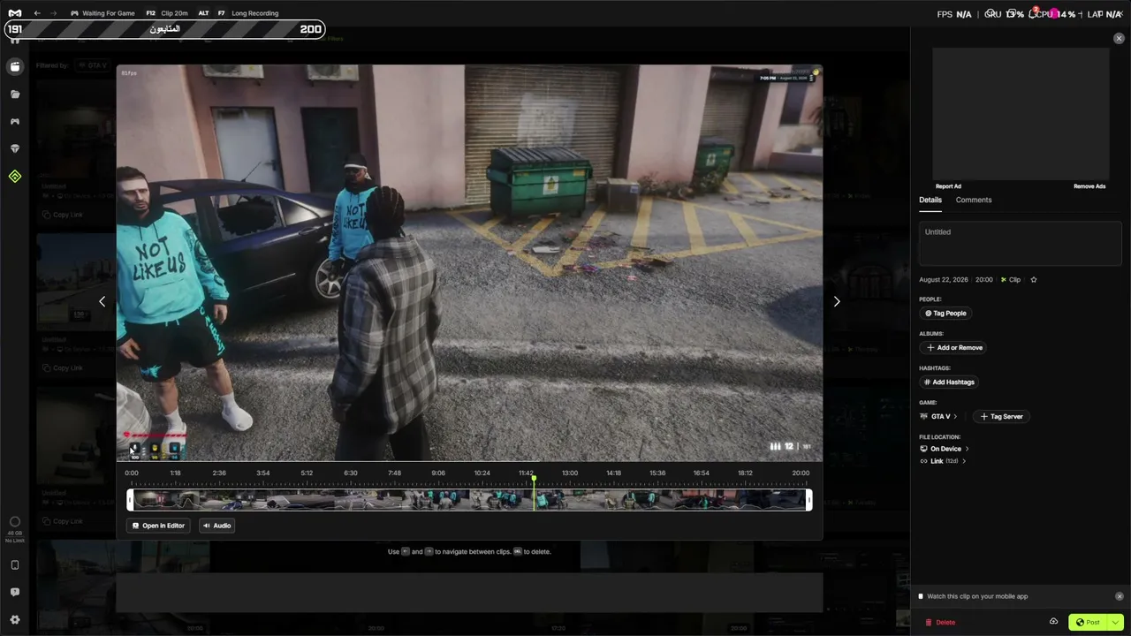Click the storage usage circle icon
This screenshot has width=1131, height=636.
pos(15,522)
